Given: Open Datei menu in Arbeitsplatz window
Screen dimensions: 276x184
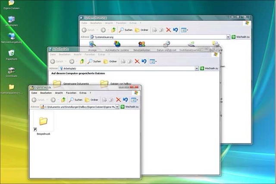Looking at the screenshot, I should [x=53, y=54].
